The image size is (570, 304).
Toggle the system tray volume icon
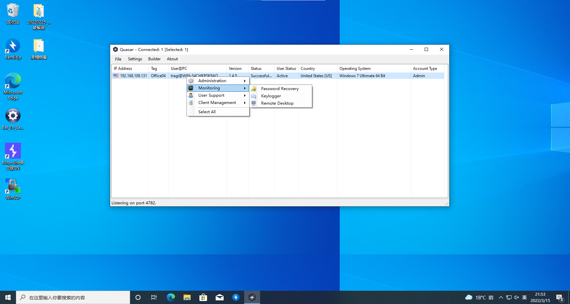pos(517,297)
